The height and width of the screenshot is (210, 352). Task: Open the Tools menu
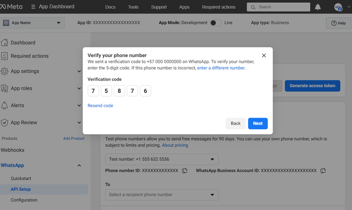click(x=133, y=7)
